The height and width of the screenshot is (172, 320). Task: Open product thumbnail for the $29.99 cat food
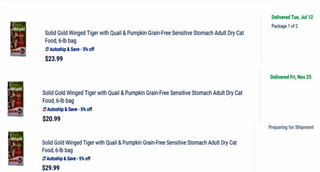pos(16,148)
